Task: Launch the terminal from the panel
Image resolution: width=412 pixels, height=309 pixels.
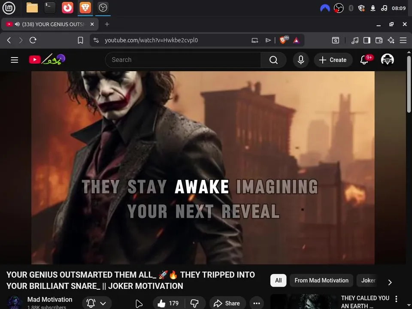Action: pyautogui.click(x=50, y=8)
